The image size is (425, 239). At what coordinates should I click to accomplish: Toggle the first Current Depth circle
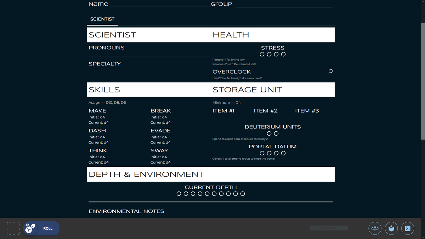pos(179,194)
